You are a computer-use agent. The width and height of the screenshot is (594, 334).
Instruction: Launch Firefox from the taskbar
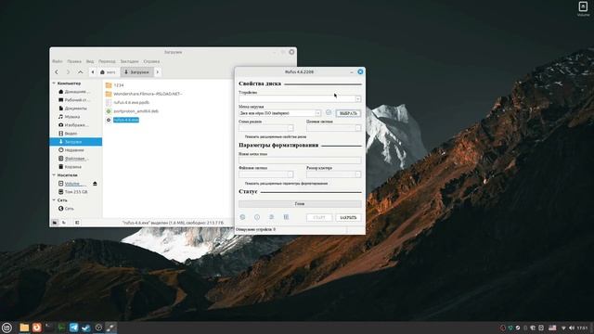pos(37,328)
